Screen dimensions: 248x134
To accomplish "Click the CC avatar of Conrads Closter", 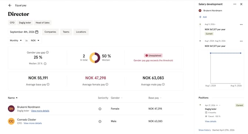I will pyautogui.click(x=11, y=121).
